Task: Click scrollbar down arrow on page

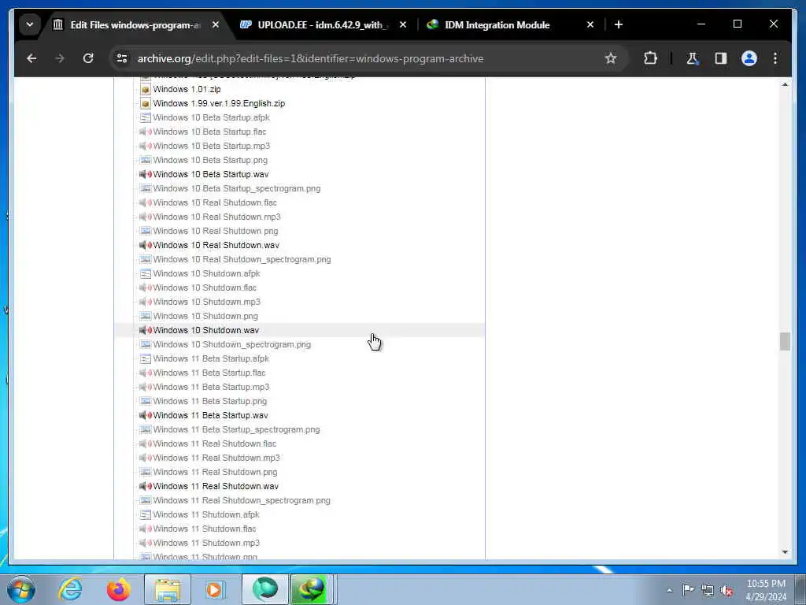Action: (785, 552)
